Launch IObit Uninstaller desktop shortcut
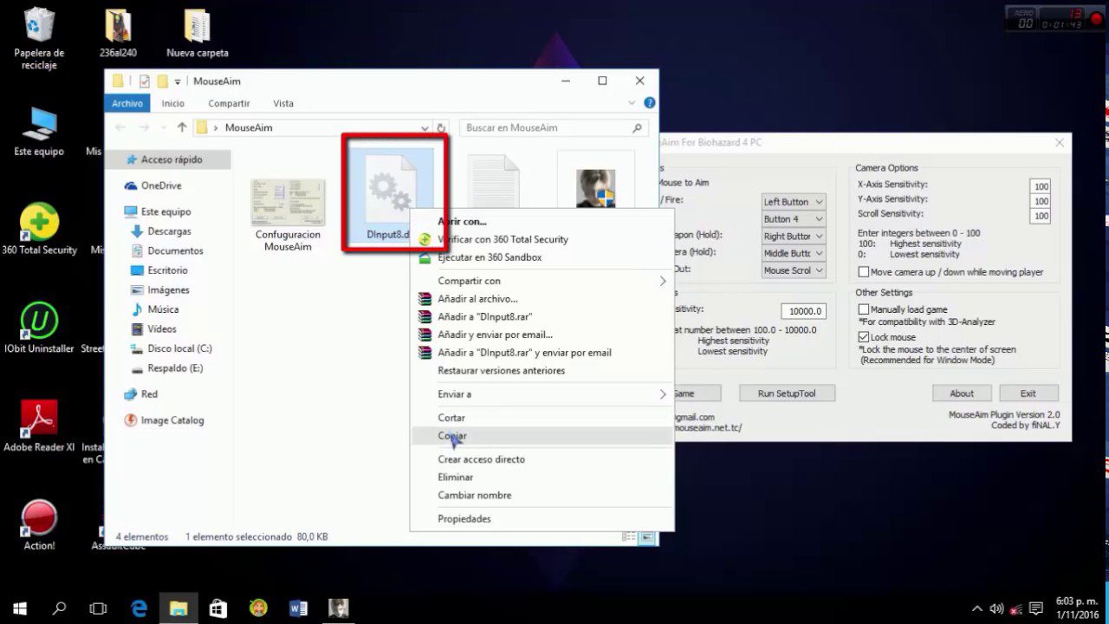 39,328
